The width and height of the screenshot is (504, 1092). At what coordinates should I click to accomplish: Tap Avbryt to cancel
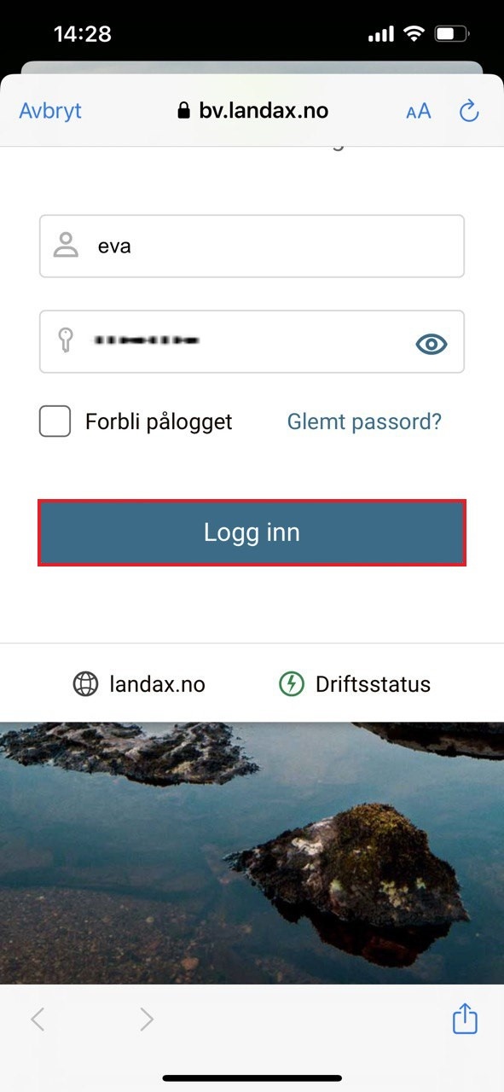point(50,111)
